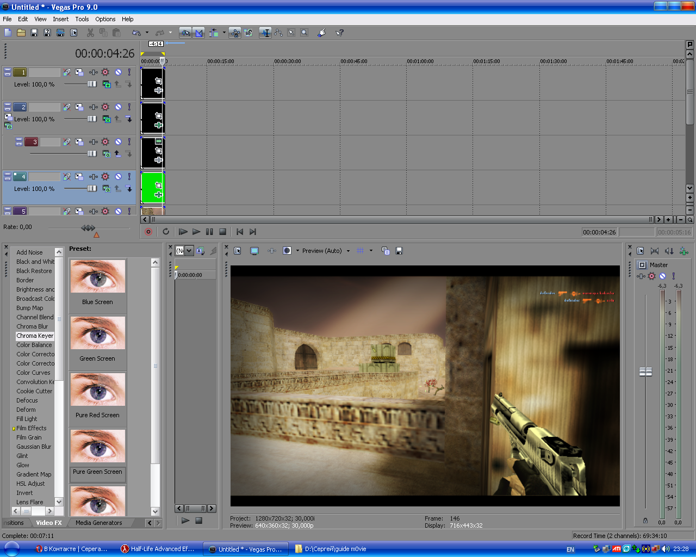Image resolution: width=696 pixels, height=557 pixels.
Task: Collapse track 4 using its minimize button
Action: (x=8, y=174)
